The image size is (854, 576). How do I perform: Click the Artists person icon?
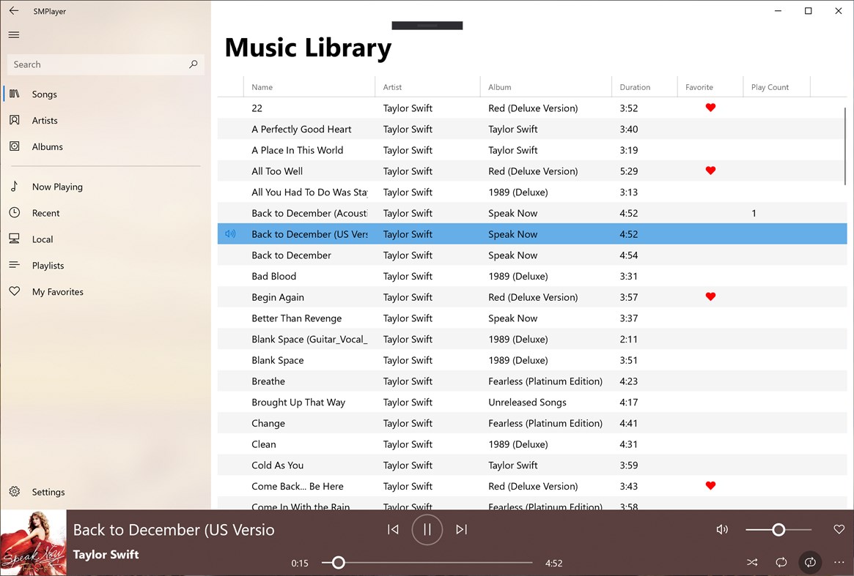pyautogui.click(x=15, y=119)
